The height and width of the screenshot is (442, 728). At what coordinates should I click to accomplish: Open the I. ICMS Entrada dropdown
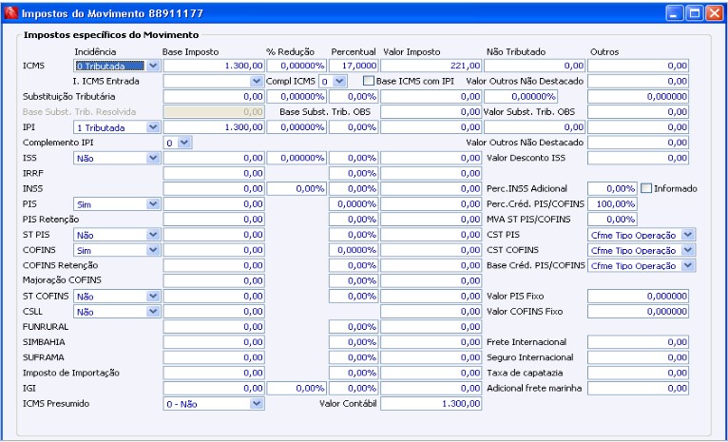[257, 81]
